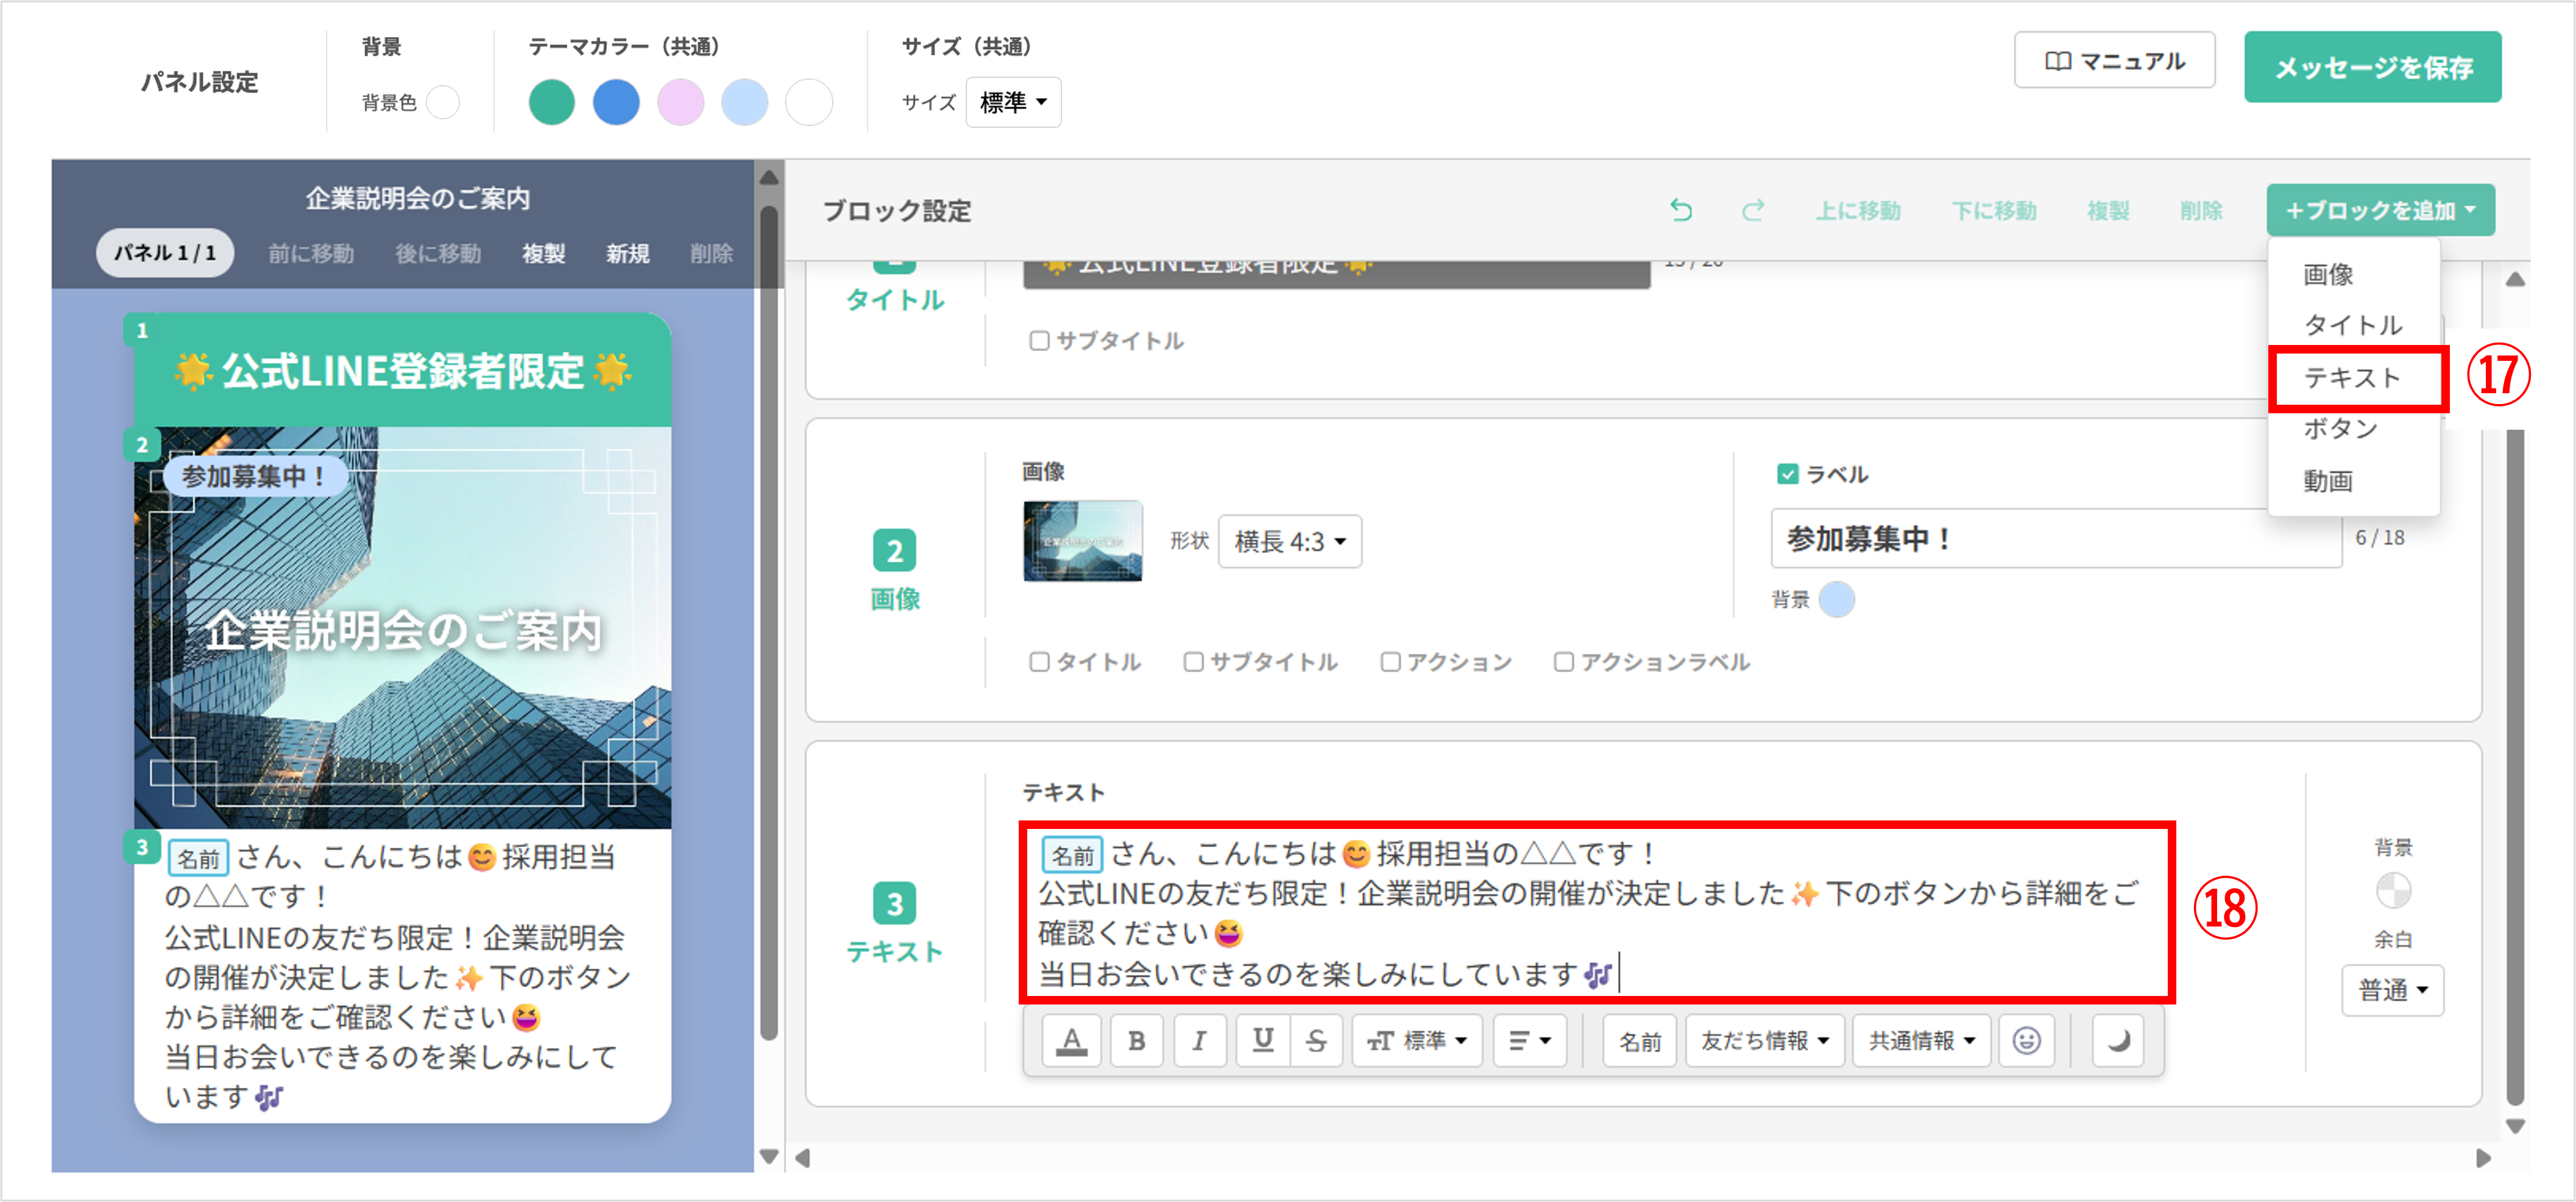This screenshot has width=2576, height=1202.
Task: Open the サイズ 標準 dropdown
Action: pyautogui.click(x=1013, y=102)
